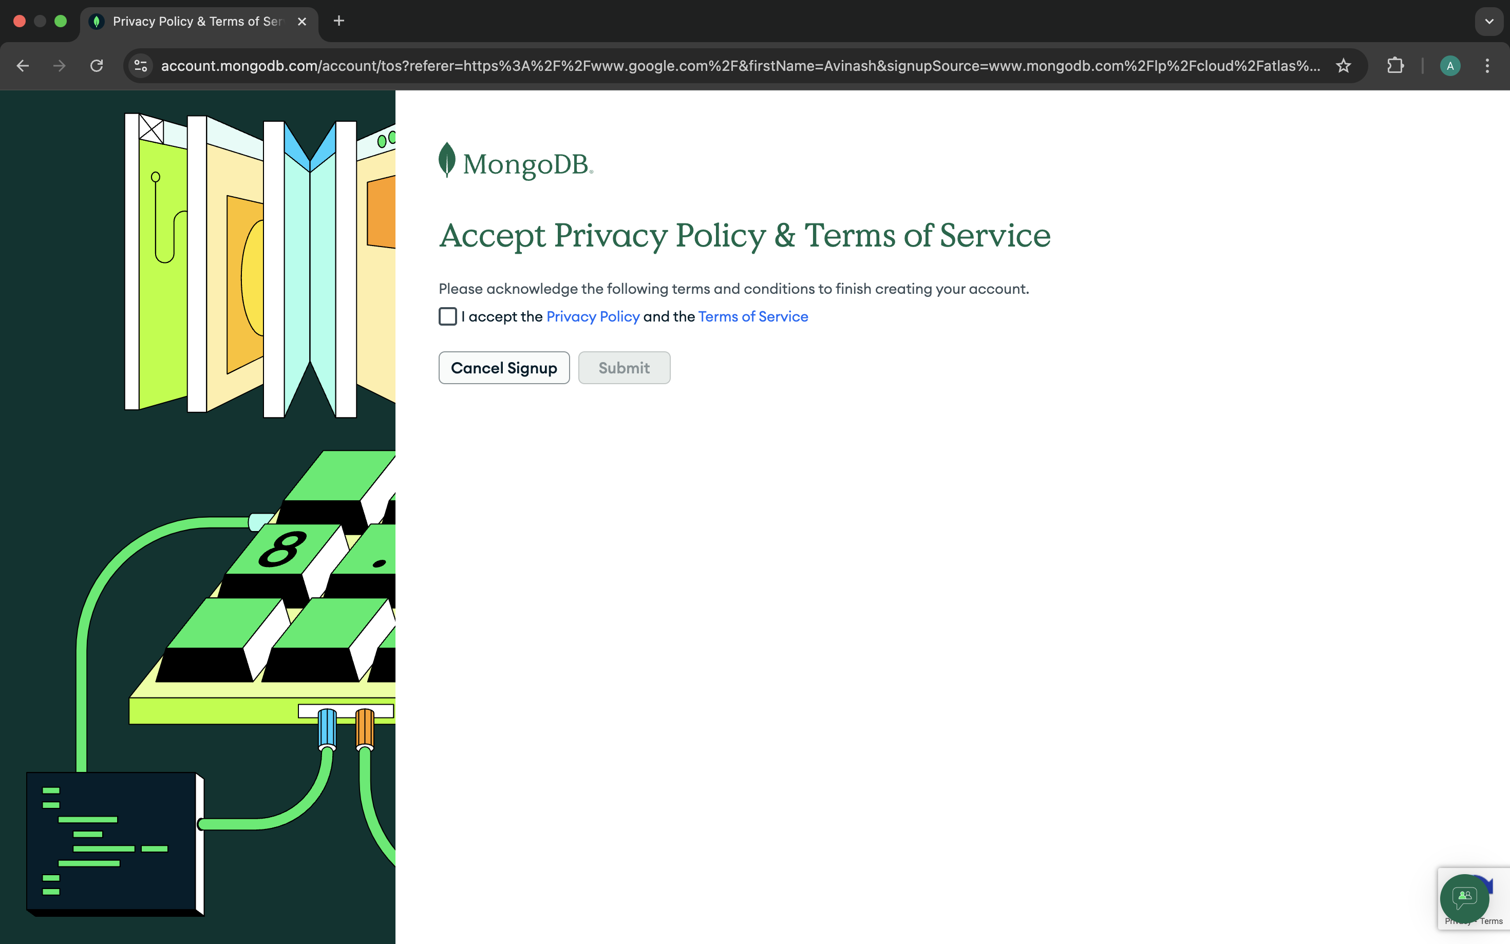Viewport: 1510px width, 944px height.
Task: Select the Privacy Policy & Terms tab
Action: click(197, 21)
